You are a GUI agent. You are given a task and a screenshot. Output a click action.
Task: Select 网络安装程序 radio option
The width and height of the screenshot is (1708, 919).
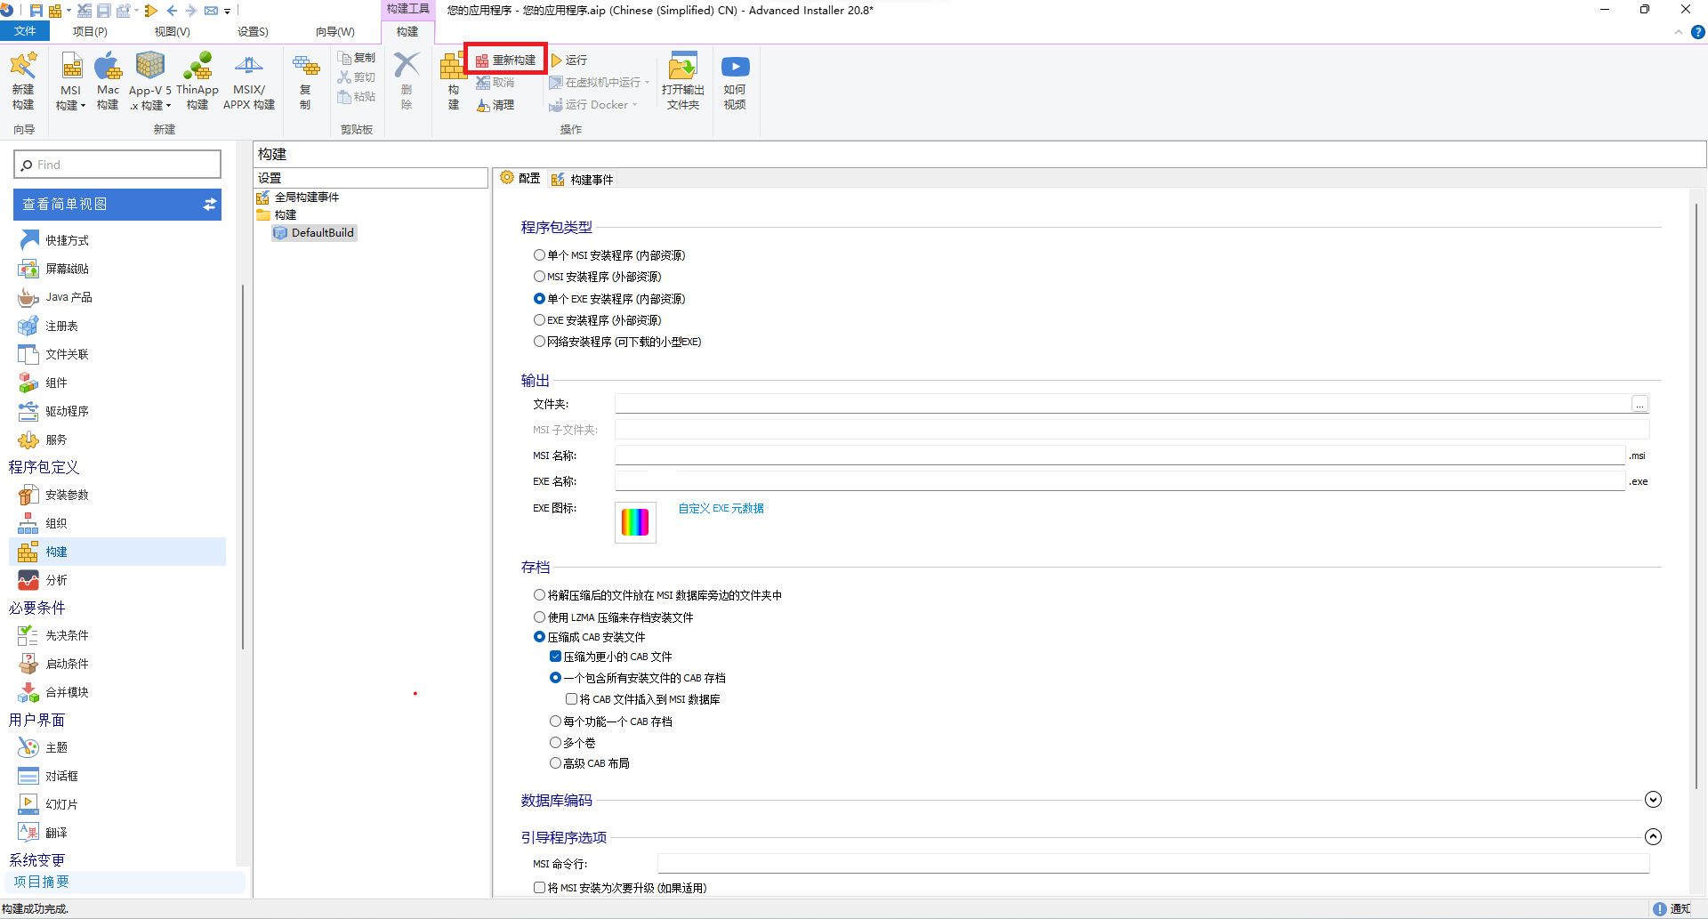pyautogui.click(x=539, y=342)
